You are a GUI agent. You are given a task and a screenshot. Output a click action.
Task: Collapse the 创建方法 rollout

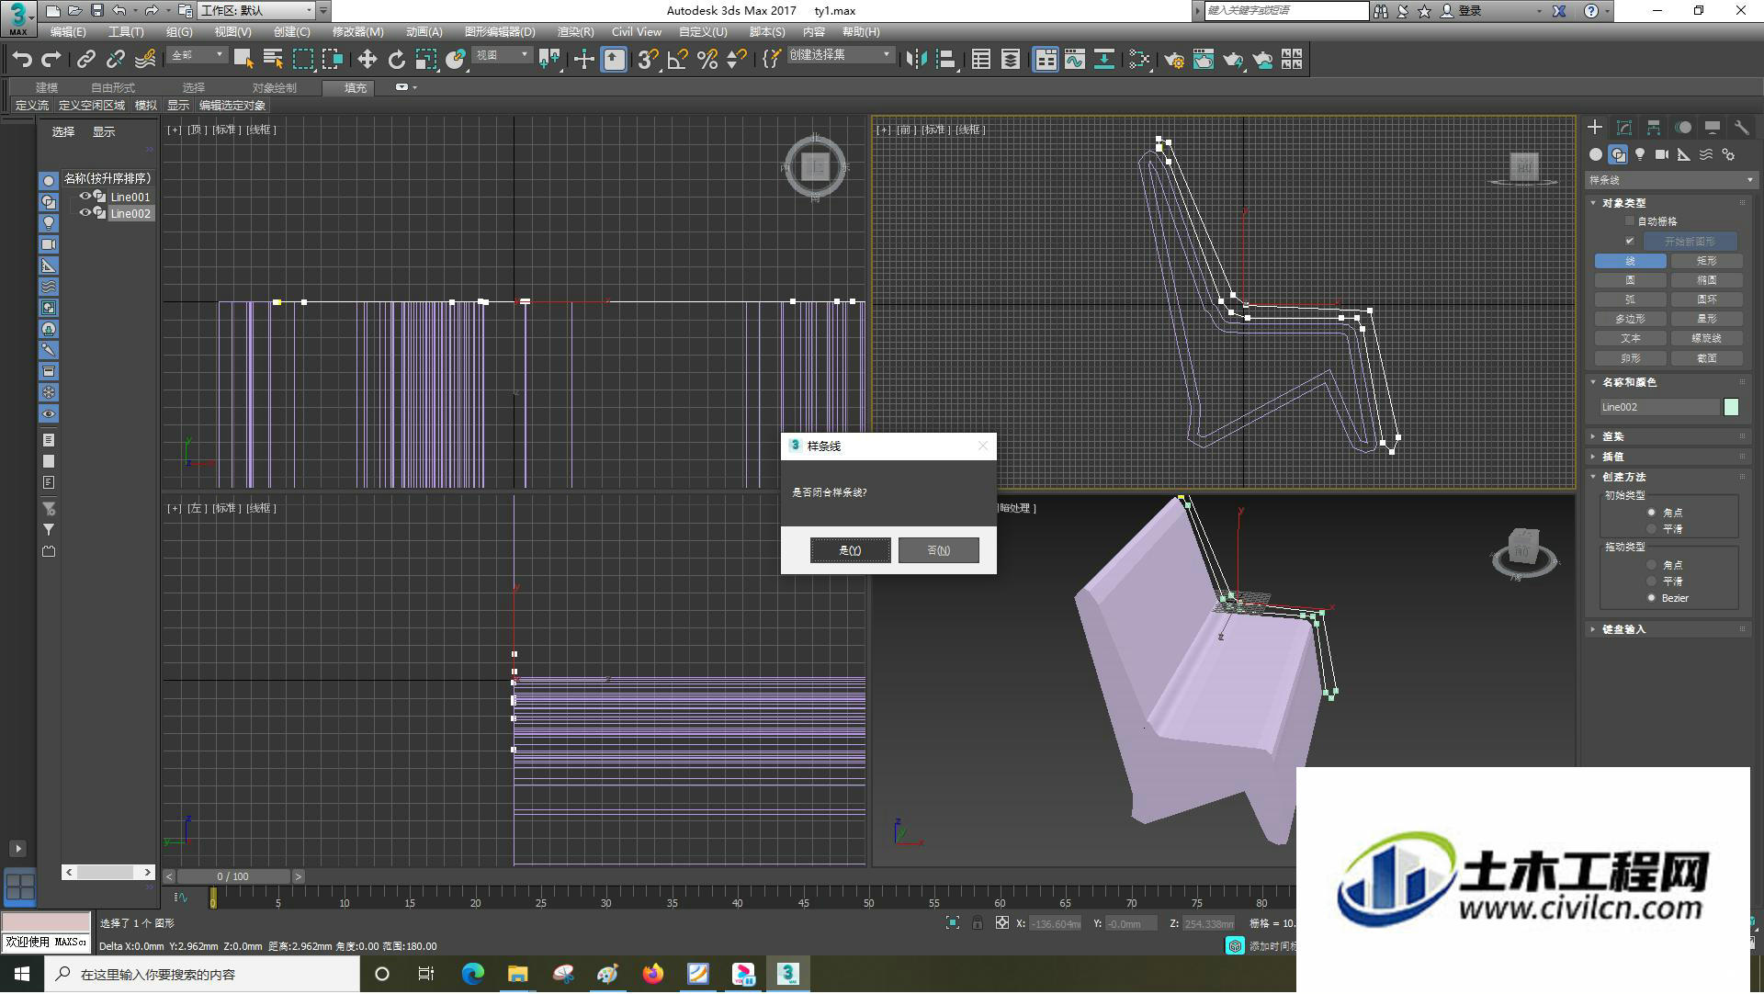1623,477
